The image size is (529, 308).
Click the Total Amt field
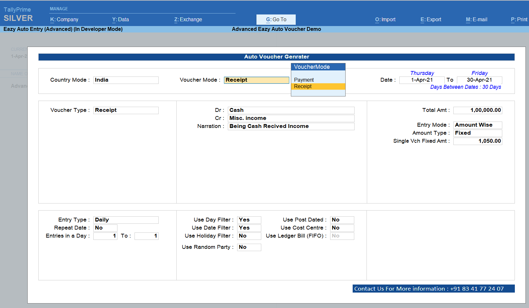[478, 110]
